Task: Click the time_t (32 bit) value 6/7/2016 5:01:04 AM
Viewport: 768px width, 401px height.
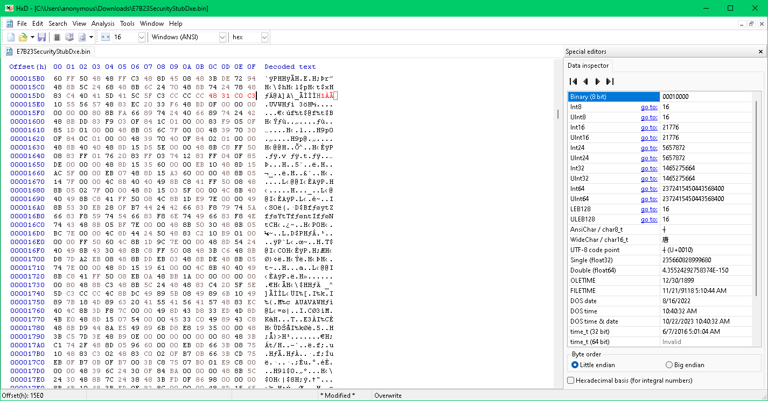Action: [691, 332]
